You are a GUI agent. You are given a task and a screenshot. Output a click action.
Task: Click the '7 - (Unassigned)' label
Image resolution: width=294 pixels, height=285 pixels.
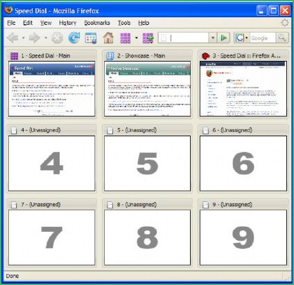point(41,205)
